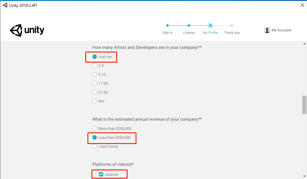The width and height of the screenshot is (307, 179).
Task: Click the scrollbar down arrow
Action: 304,177
